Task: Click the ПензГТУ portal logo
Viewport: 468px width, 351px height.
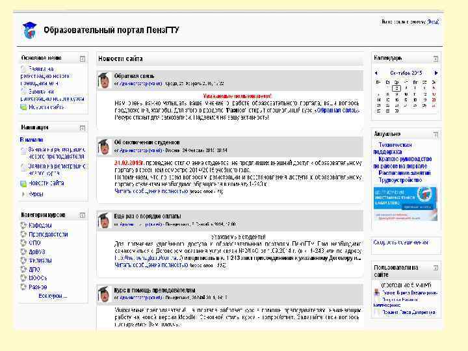Action: click(x=29, y=30)
